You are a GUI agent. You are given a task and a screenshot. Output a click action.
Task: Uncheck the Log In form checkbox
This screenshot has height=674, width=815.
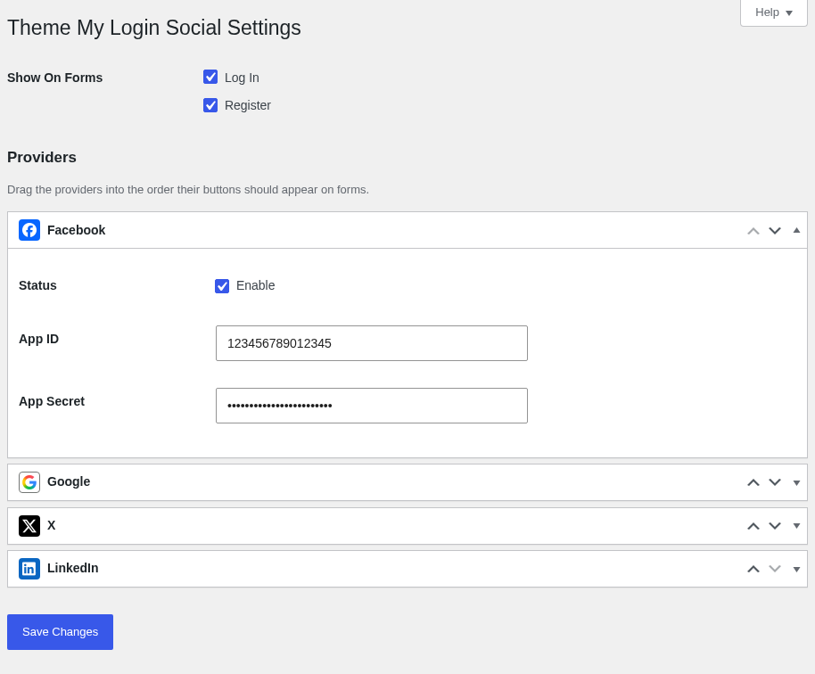pos(210,77)
